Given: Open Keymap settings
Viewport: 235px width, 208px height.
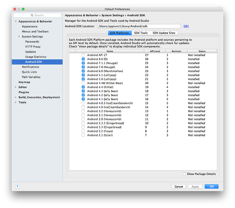Looking at the screenshot, I should coord(24,82).
